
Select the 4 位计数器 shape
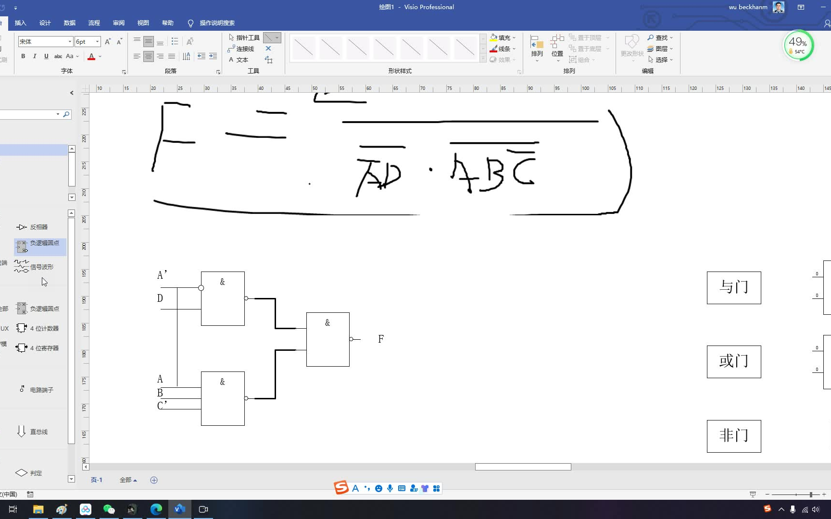coord(37,328)
